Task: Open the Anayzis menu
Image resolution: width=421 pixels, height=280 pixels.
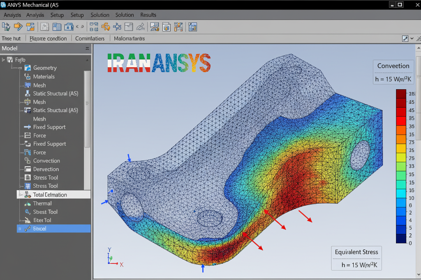Action: tap(12, 15)
